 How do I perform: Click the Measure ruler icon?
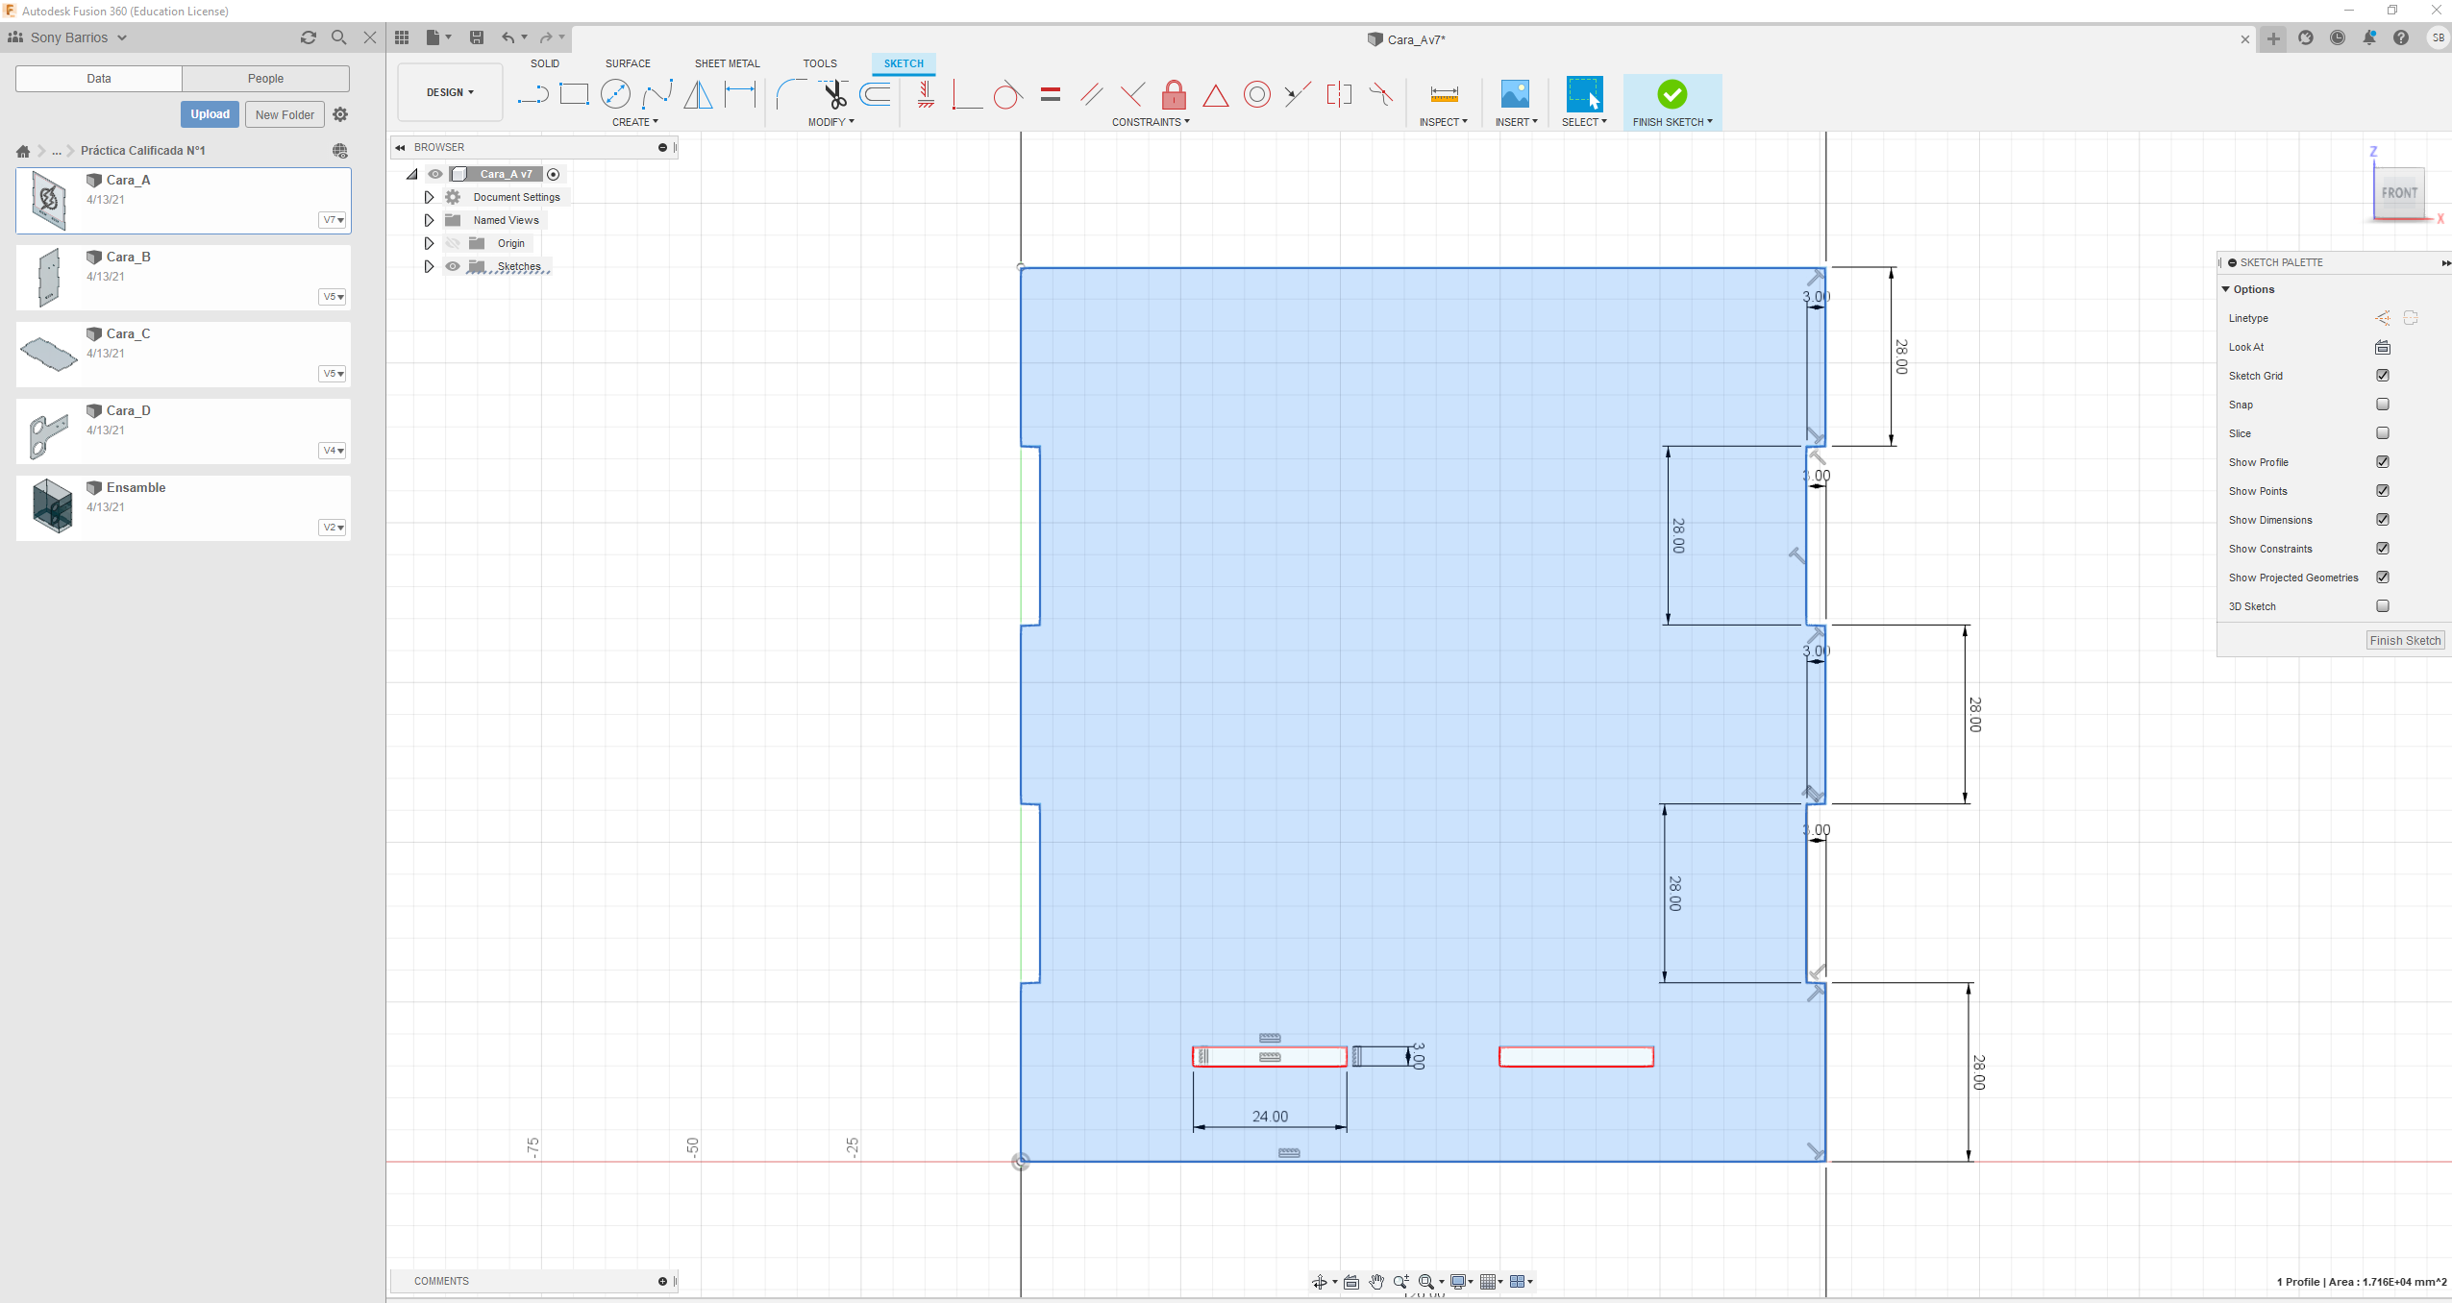pyautogui.click(x=1444, y=94)
